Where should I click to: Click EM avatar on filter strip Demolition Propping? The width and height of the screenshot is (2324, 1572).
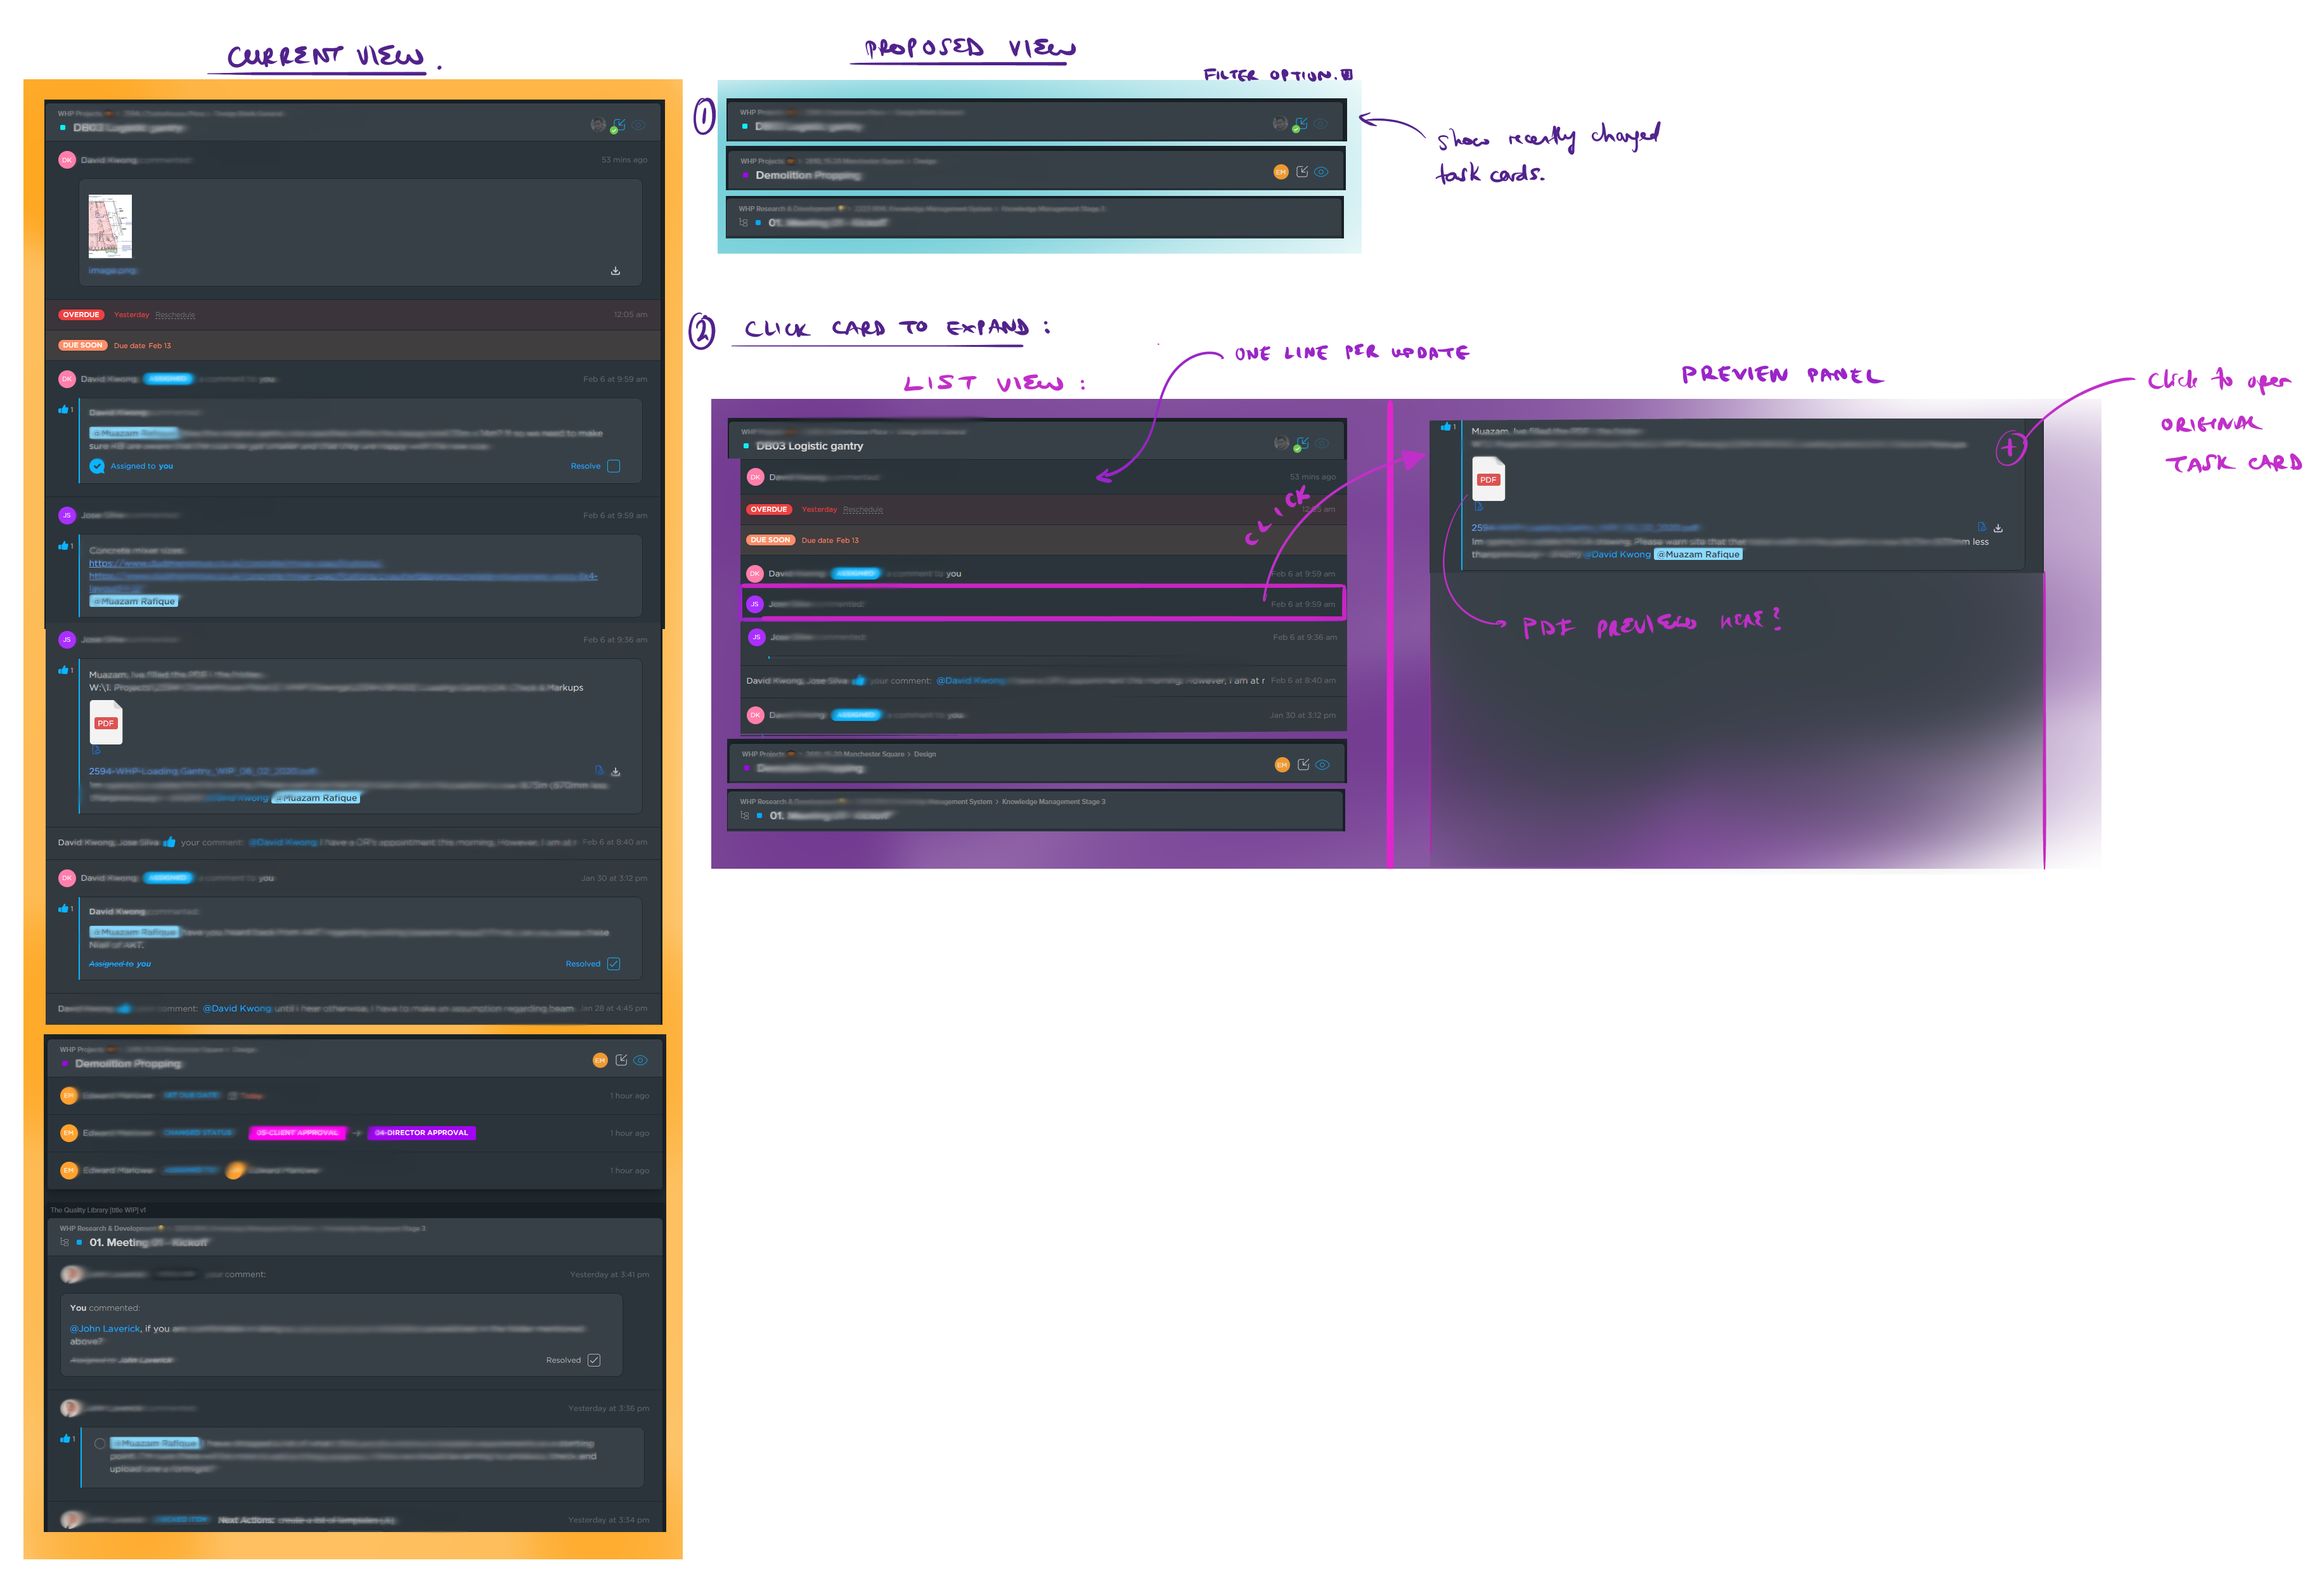1281,172
